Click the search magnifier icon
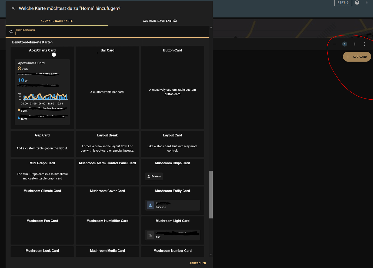Screen dimensions: 373x268 (x=11, y=32)
